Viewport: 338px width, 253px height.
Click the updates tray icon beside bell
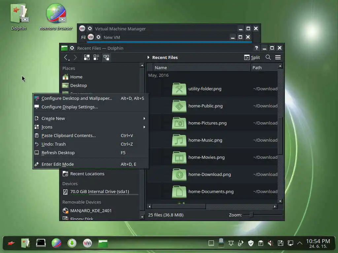240,243
